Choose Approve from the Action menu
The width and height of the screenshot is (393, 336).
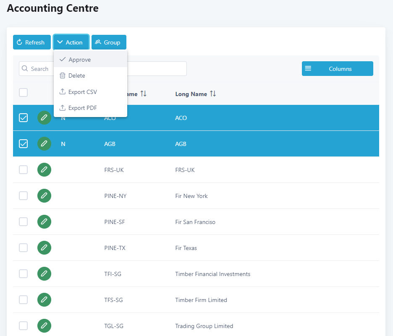[80, 60]
